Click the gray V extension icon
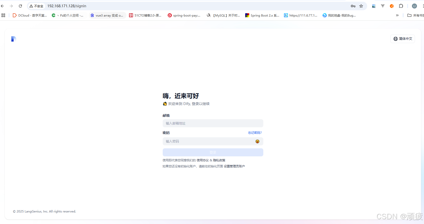The height and width of the screenshot is (224, 424). (383, 6)
